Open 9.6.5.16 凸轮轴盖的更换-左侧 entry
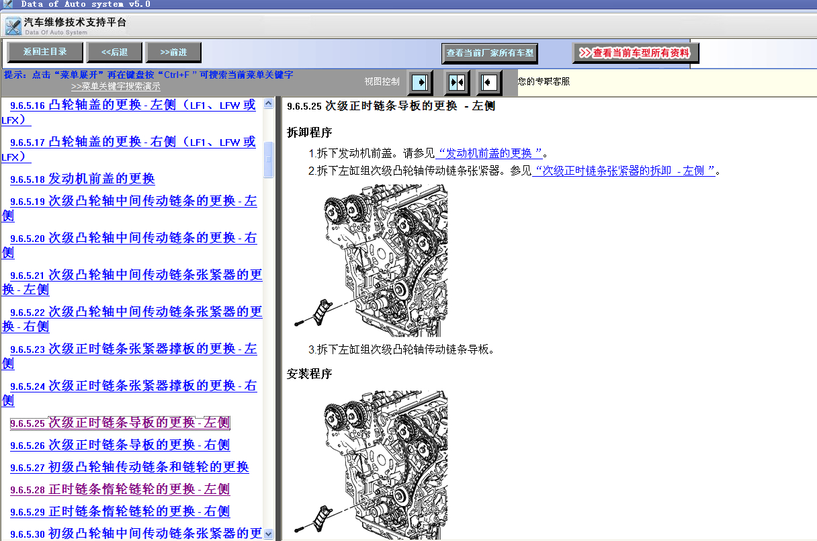Viewport: 817px width, 541px height. pos(129,112)
